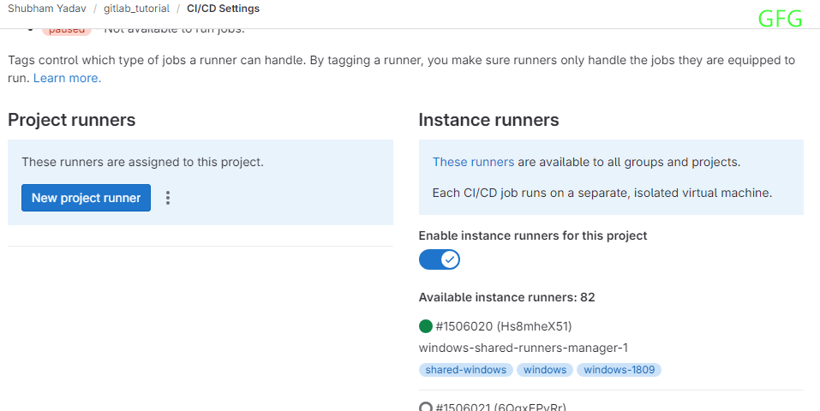Click the windows tag badge
This screenshot has height=411, width=820.
[545, 370]
